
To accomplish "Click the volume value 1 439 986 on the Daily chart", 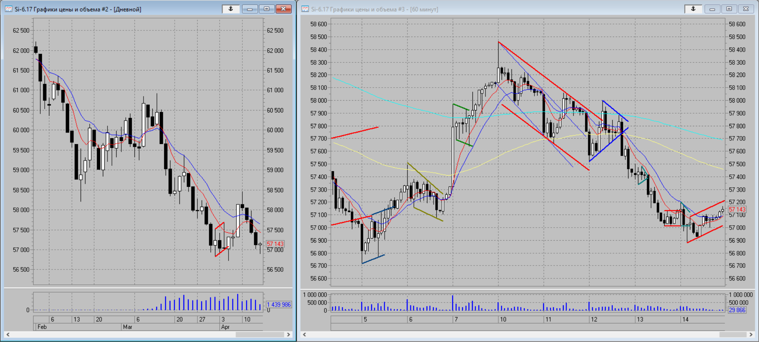I will click(x=279, y=305).
